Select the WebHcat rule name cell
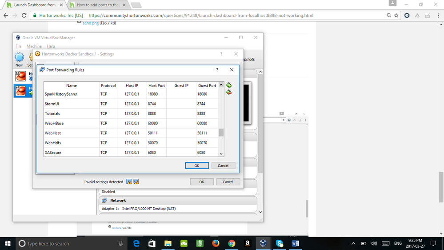 tap(72, 133)
